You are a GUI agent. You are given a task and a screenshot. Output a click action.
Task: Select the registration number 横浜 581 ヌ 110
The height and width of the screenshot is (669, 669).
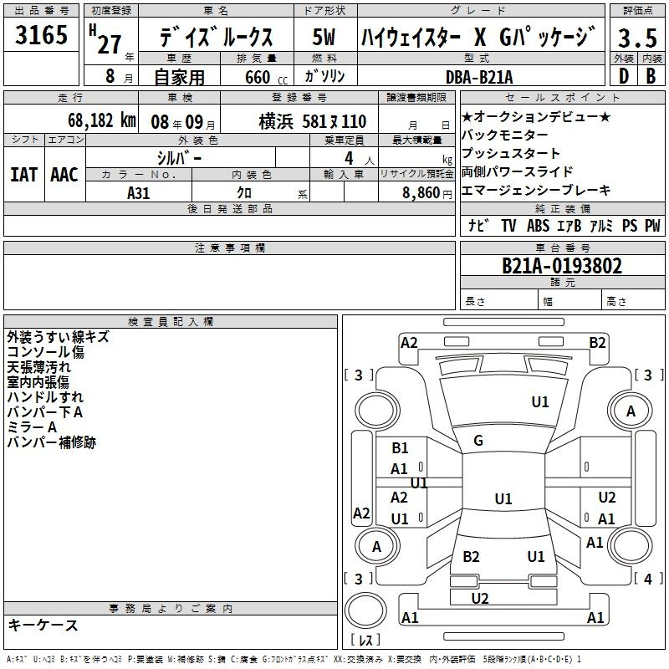[312, 121]
